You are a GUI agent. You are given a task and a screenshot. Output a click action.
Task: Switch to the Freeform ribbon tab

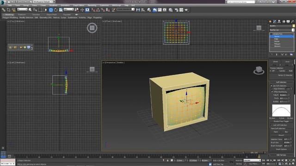tap(22, 14)
